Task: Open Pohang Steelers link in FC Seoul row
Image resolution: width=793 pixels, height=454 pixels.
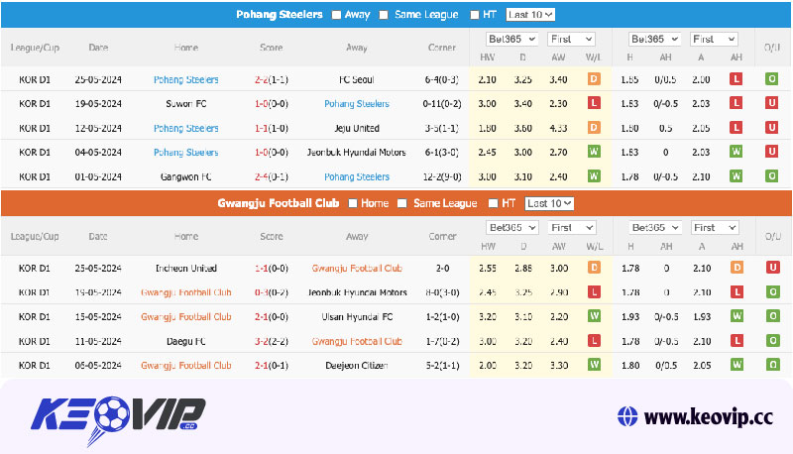Action: [x=186, y=80]
